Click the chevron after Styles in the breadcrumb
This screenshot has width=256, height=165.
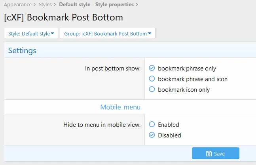point(55,5)
